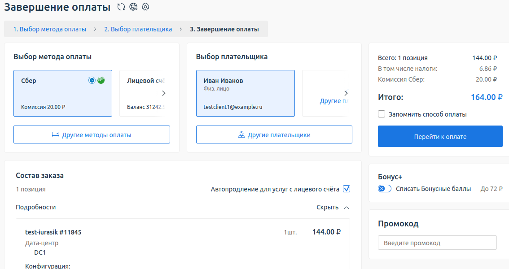The height and width of the screenshot is (269, 509).
Task: Click the breadcrumb arrow after step 1
Action: coord(95,29)
